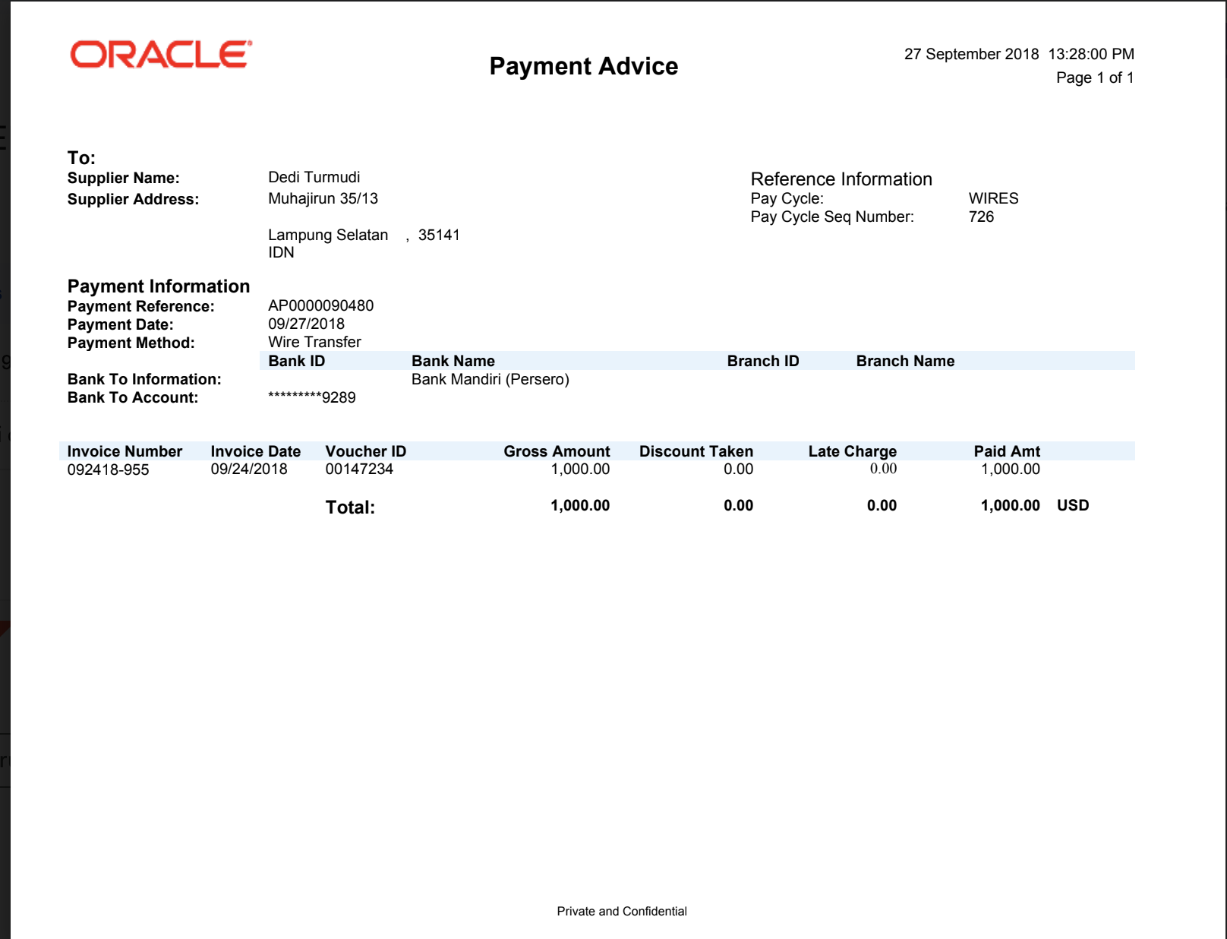Click the Bank To Account label

pyautogui.click(x=133, y=397)
